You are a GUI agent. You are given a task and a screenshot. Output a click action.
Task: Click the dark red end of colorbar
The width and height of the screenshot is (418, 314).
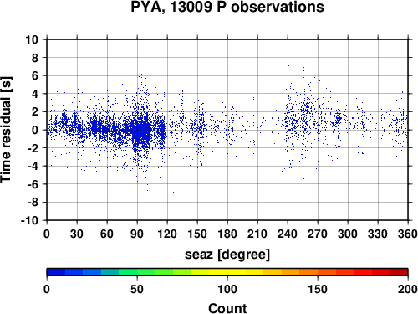[x=399, y=272]
